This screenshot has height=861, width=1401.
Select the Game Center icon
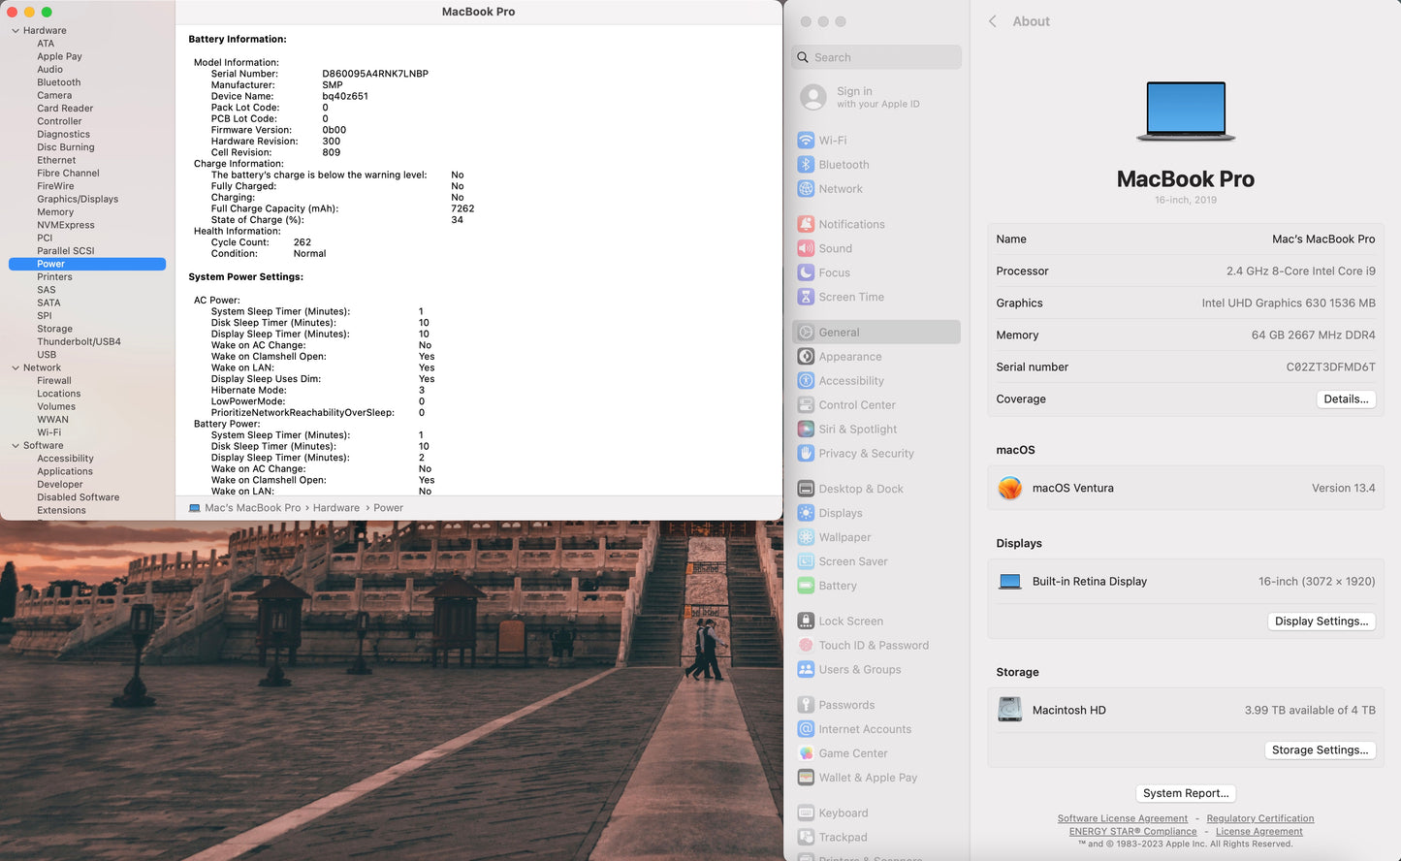click(806, 753)
